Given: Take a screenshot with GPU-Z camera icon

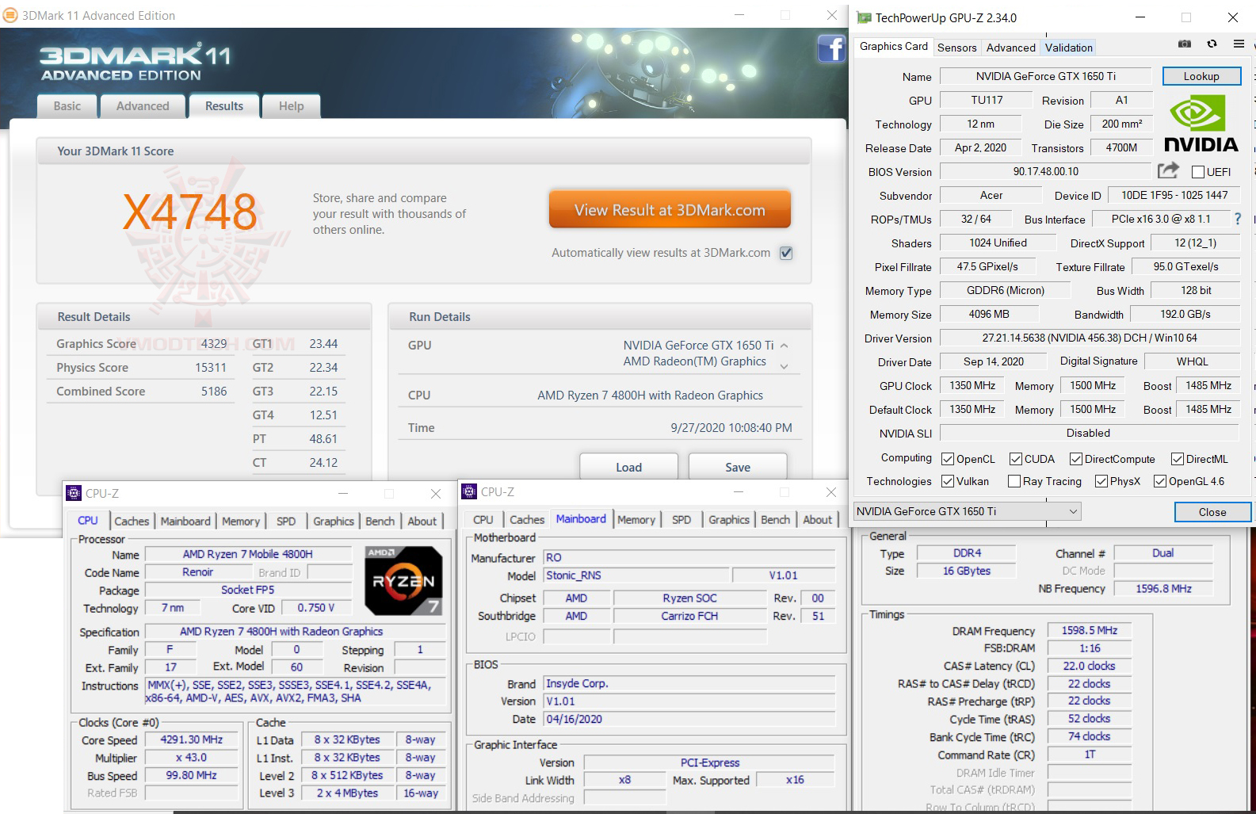Looking at the screenshot, I should (x=1185, y=44).
